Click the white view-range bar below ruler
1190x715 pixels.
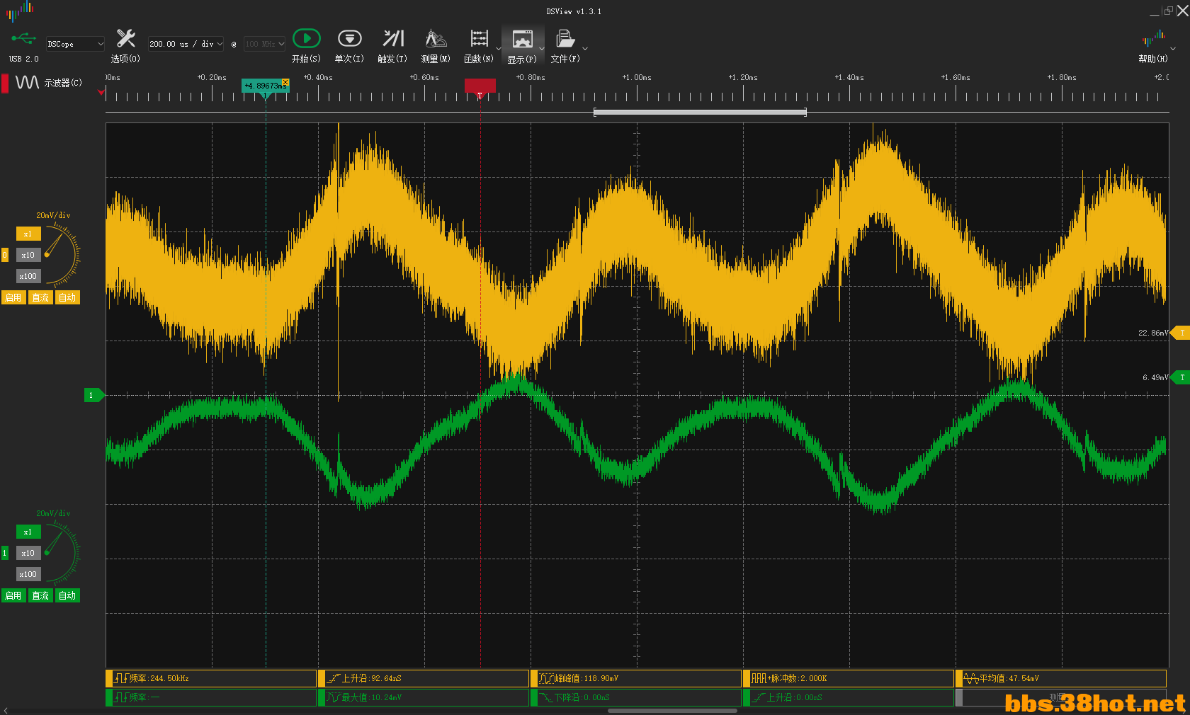[700, 112]
